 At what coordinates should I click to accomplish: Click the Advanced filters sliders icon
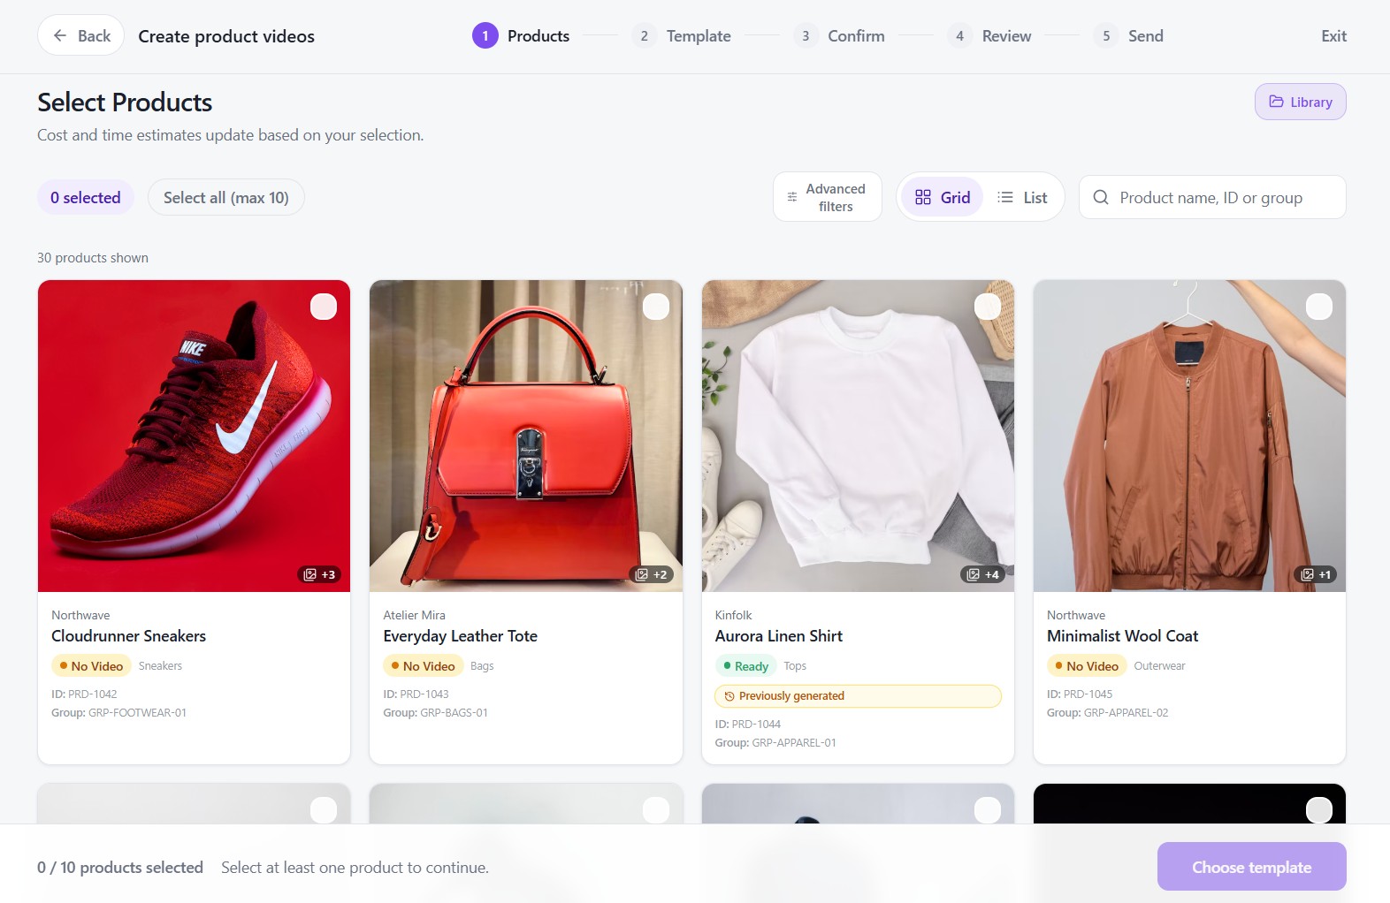pos(792,197)
